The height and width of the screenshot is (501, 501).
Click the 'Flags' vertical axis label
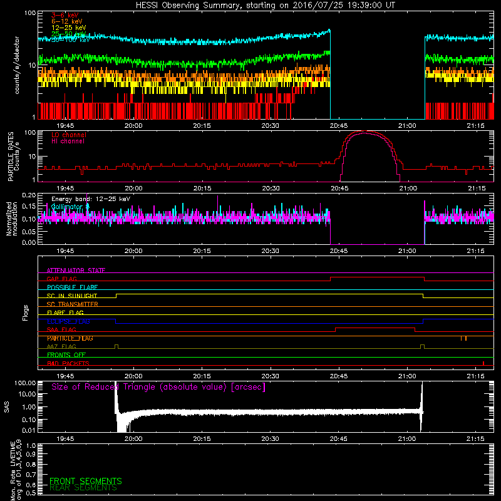point(25,312)
